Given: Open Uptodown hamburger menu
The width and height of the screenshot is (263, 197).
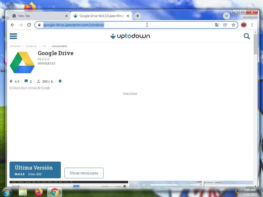Looking at the screenshot, I should click(x=13, y=36).
